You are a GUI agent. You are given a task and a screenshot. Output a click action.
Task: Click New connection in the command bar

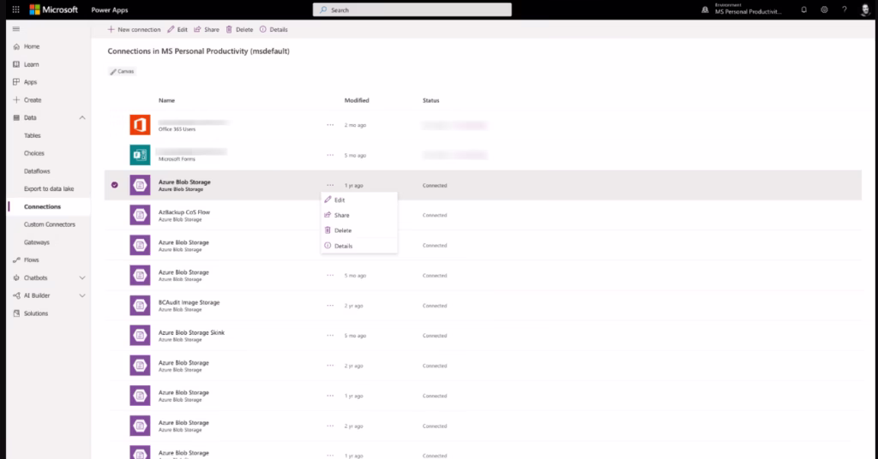click(134, 30)
